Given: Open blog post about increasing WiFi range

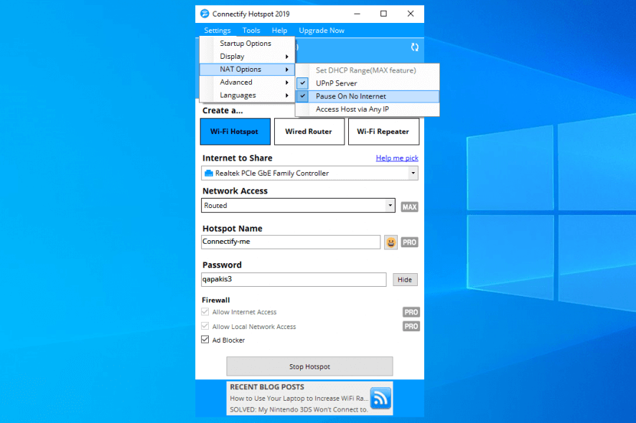Looking at the screenshot, I should [299, 399].
